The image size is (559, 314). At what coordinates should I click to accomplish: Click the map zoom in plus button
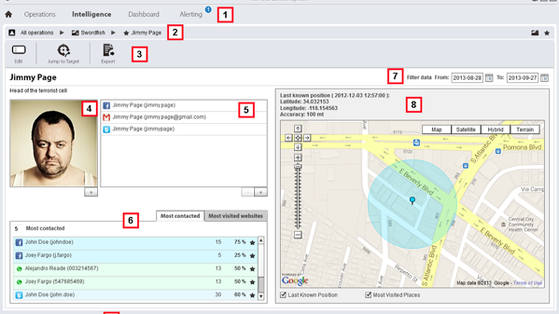coord(298,158)
